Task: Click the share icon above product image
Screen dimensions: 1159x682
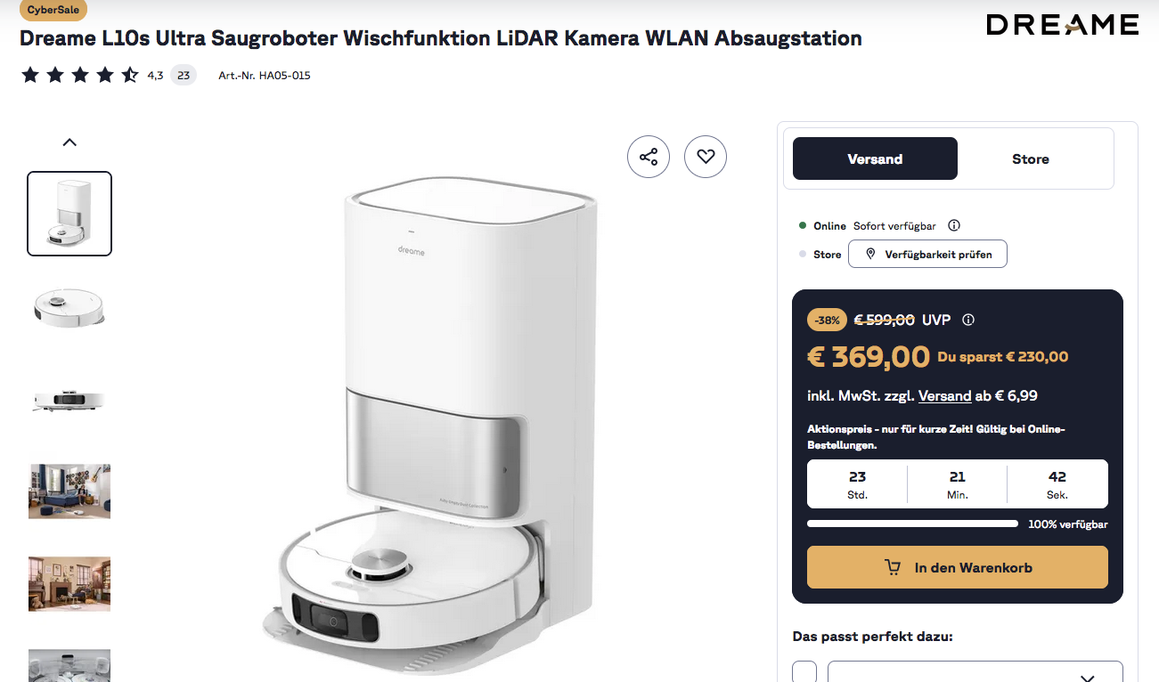Action: pos(649,157)
